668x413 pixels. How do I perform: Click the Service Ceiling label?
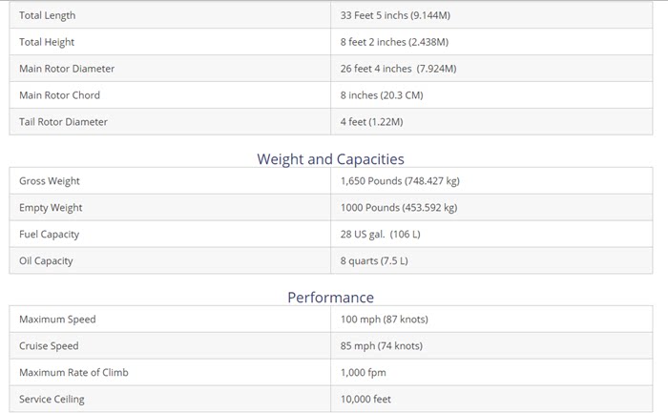point(52,400)
